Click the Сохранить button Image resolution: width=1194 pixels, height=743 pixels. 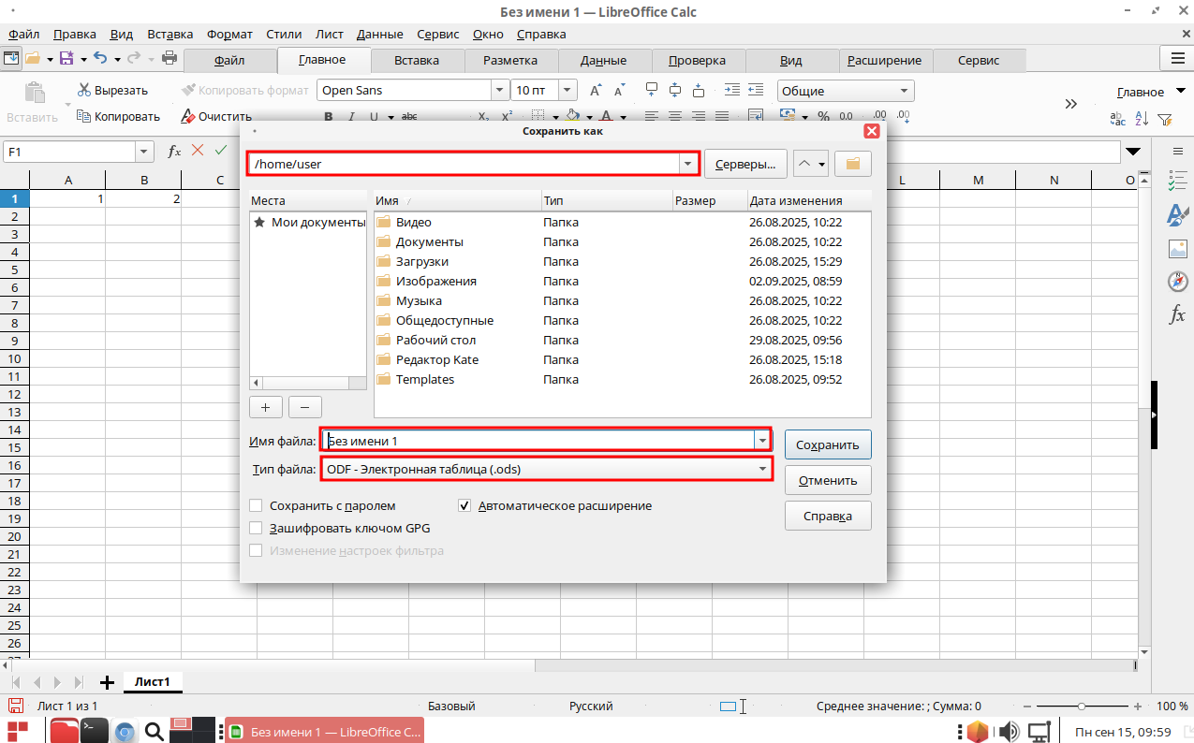click(x=828, y=445)
